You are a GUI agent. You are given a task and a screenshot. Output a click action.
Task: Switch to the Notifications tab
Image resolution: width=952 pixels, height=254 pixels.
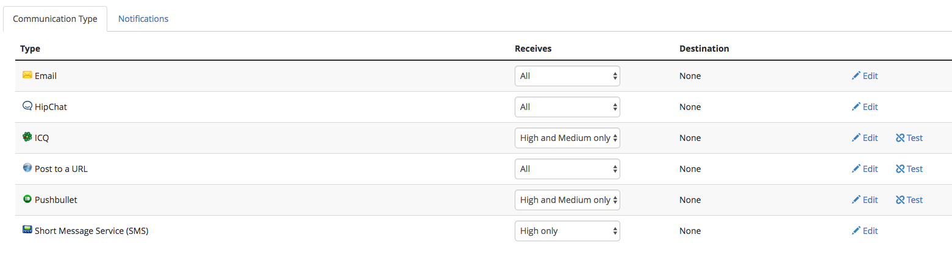click(143, 19)
